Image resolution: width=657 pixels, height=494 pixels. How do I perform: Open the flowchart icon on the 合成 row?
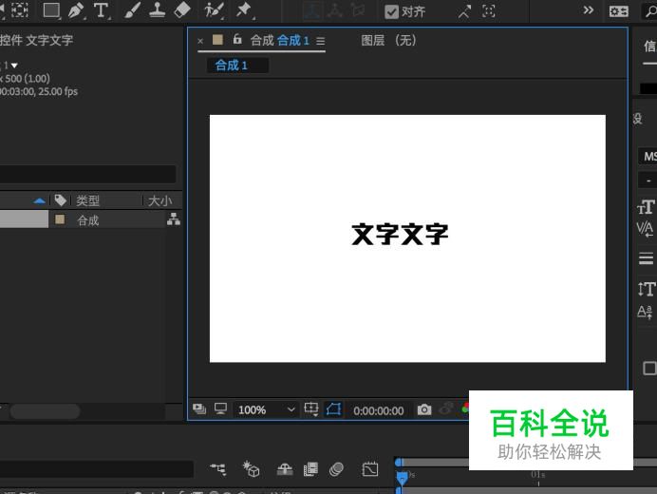[x=174, y=218]
